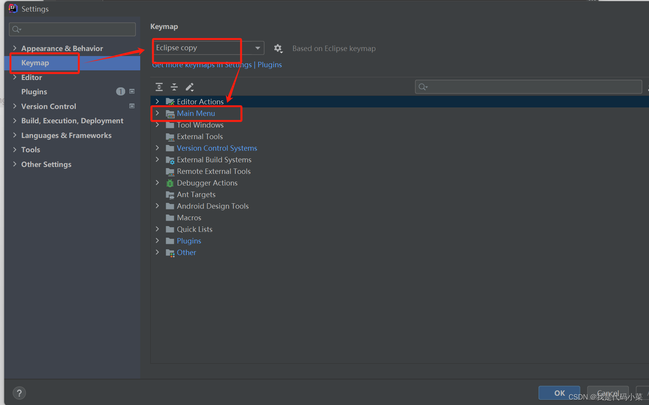
Task: Open Build, Execution, Deployment settings
Action: [72, 121]
